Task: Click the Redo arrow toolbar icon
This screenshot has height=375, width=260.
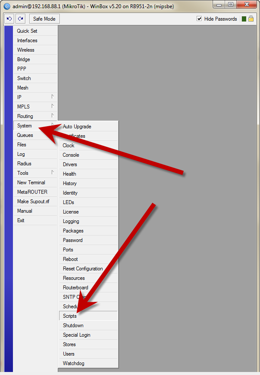Action: (20, 19)
